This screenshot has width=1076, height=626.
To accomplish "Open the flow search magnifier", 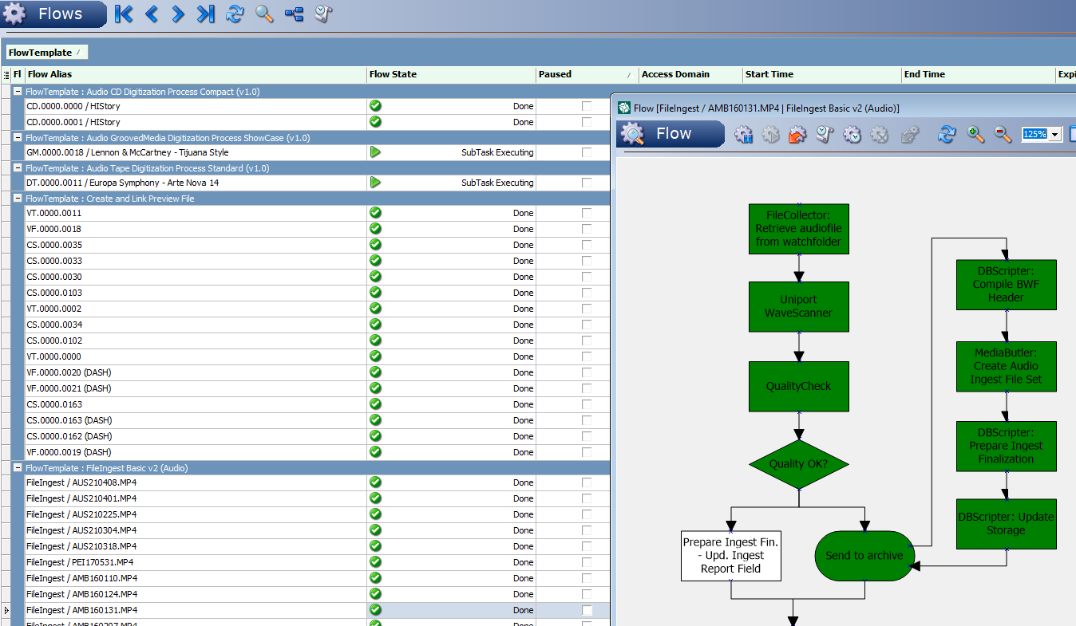I will coord(264,14).
